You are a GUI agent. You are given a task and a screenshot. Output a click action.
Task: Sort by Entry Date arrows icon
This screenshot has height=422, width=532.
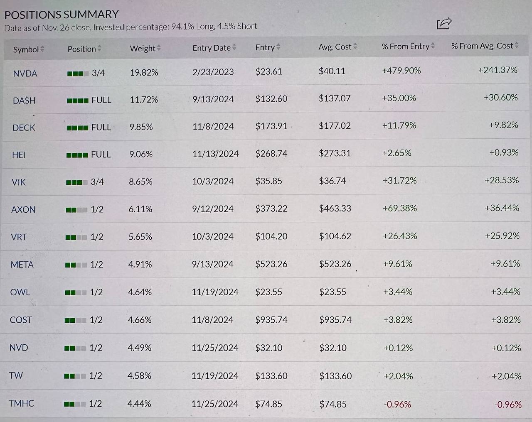coord(234,47)
